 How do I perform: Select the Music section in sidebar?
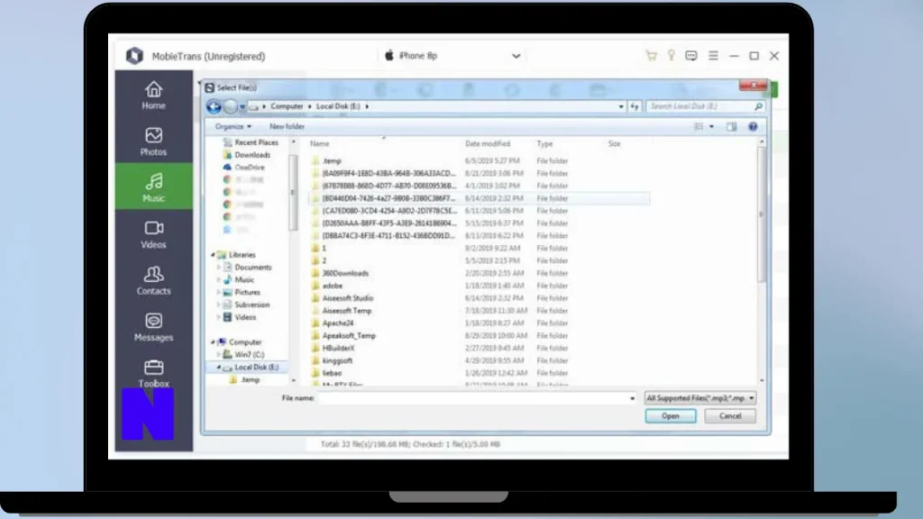click(153, 187)
